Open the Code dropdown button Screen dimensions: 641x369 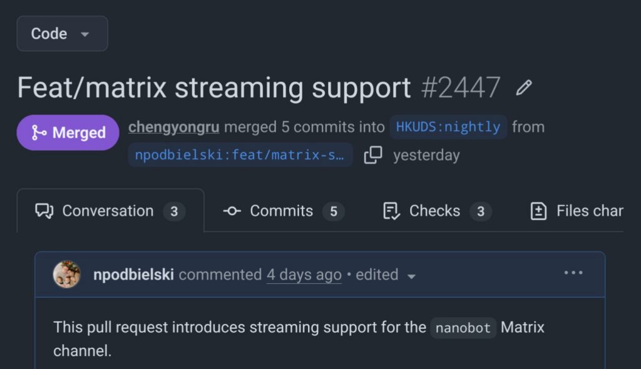point(62,34)
